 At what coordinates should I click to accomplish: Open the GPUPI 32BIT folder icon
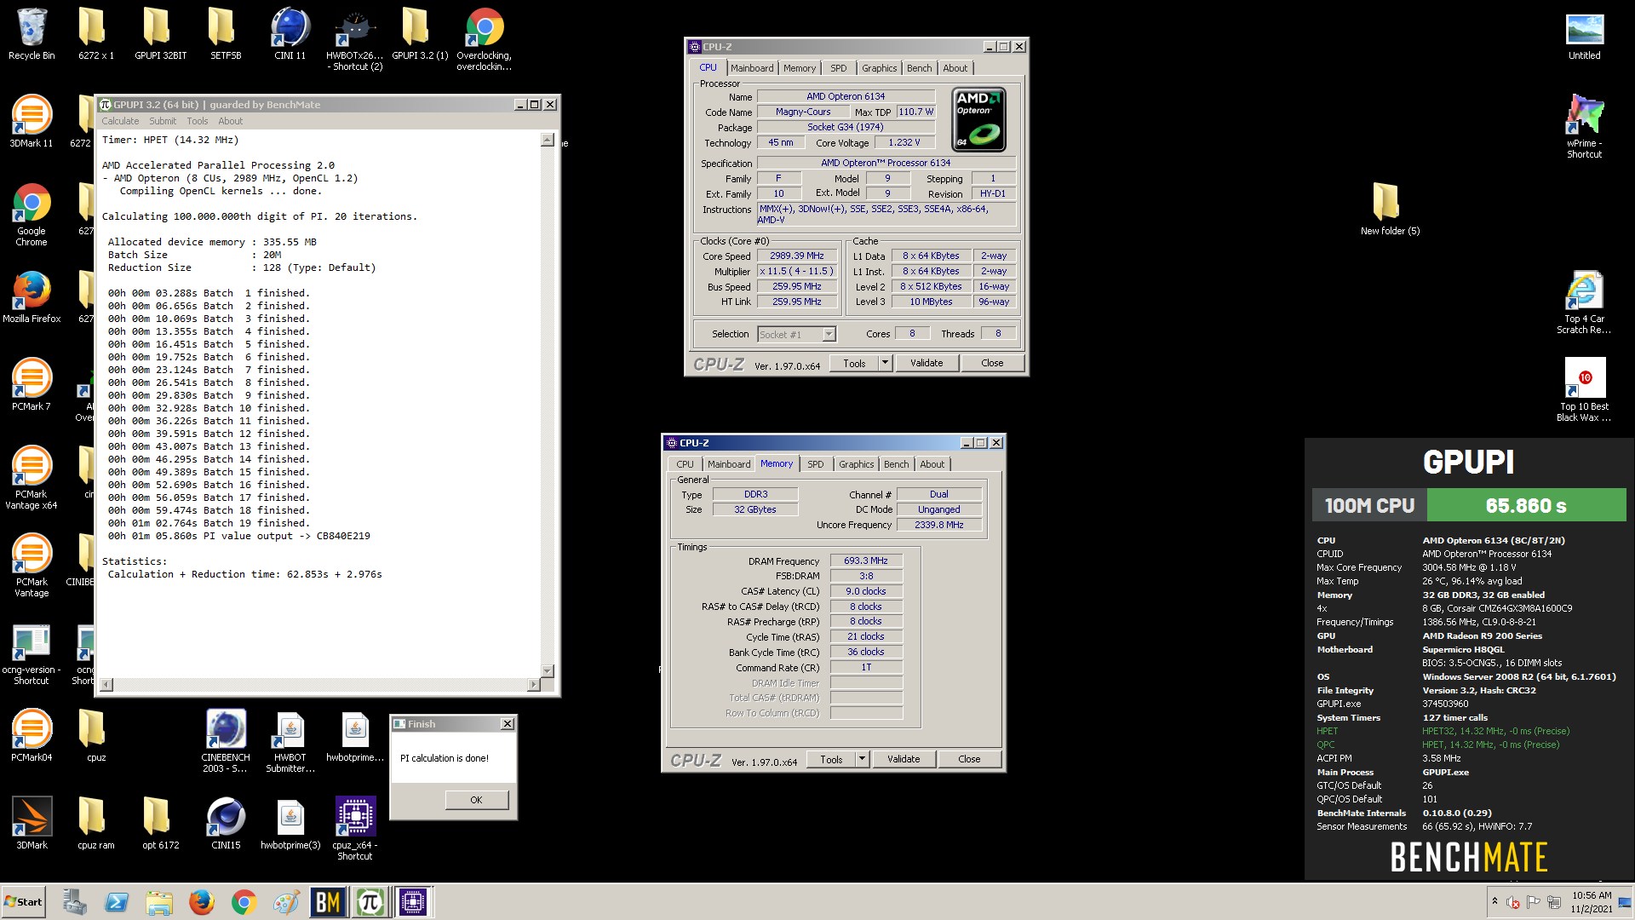click(x=160, y=34)
